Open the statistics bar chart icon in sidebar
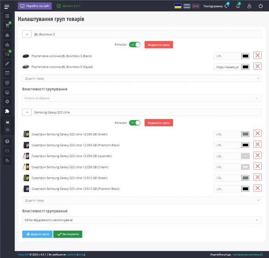Screen dimensions: 269x258 pyautogui.click(x=7, y=45)
